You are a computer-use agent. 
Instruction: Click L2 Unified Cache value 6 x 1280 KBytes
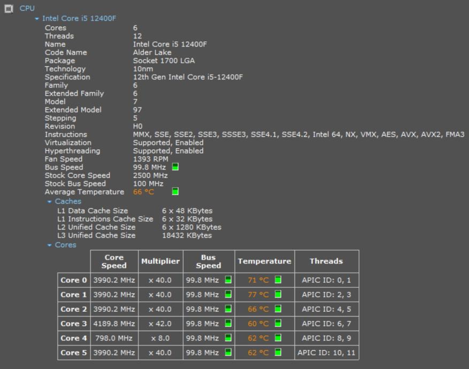(x=192, y=227)
